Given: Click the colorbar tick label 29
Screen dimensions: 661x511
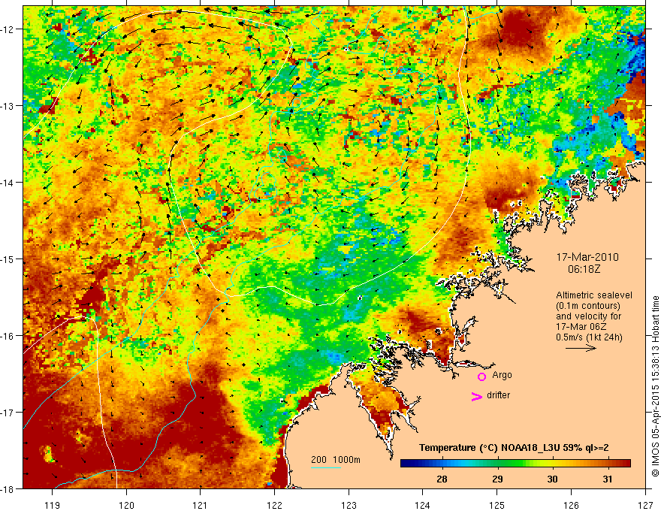Looking at the screenshot, I should coord(497,479).
